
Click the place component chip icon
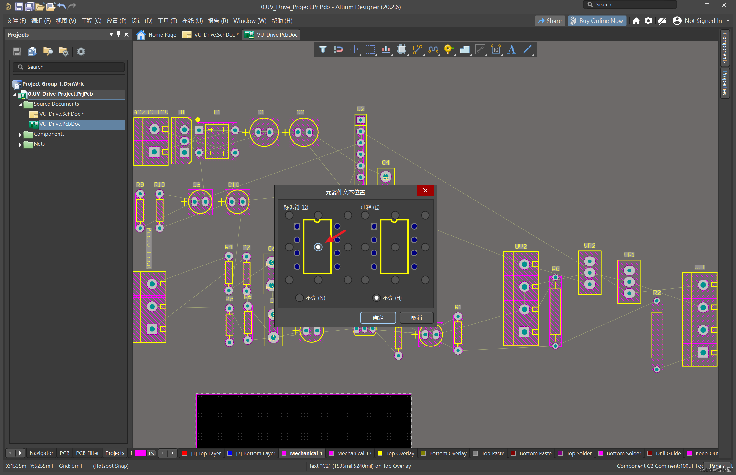(401, 49)
